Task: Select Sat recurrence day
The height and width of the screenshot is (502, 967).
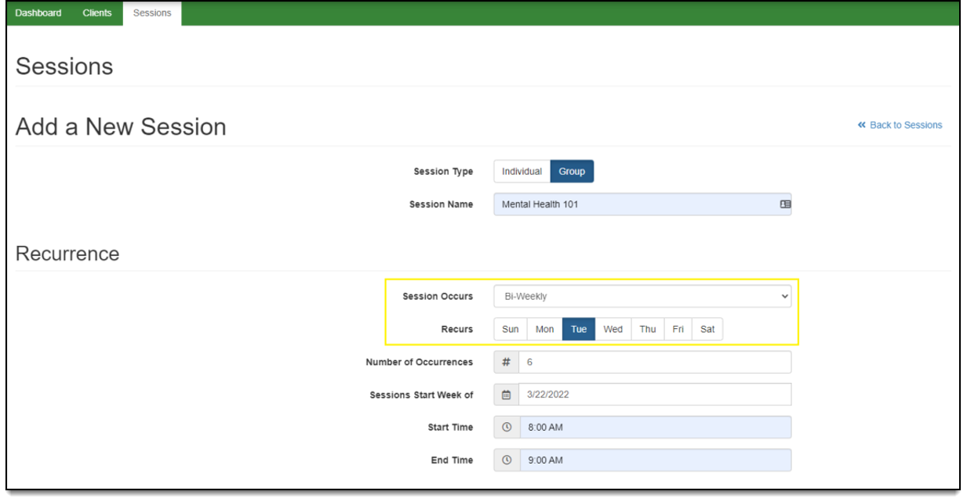Action: coord(707,330)
